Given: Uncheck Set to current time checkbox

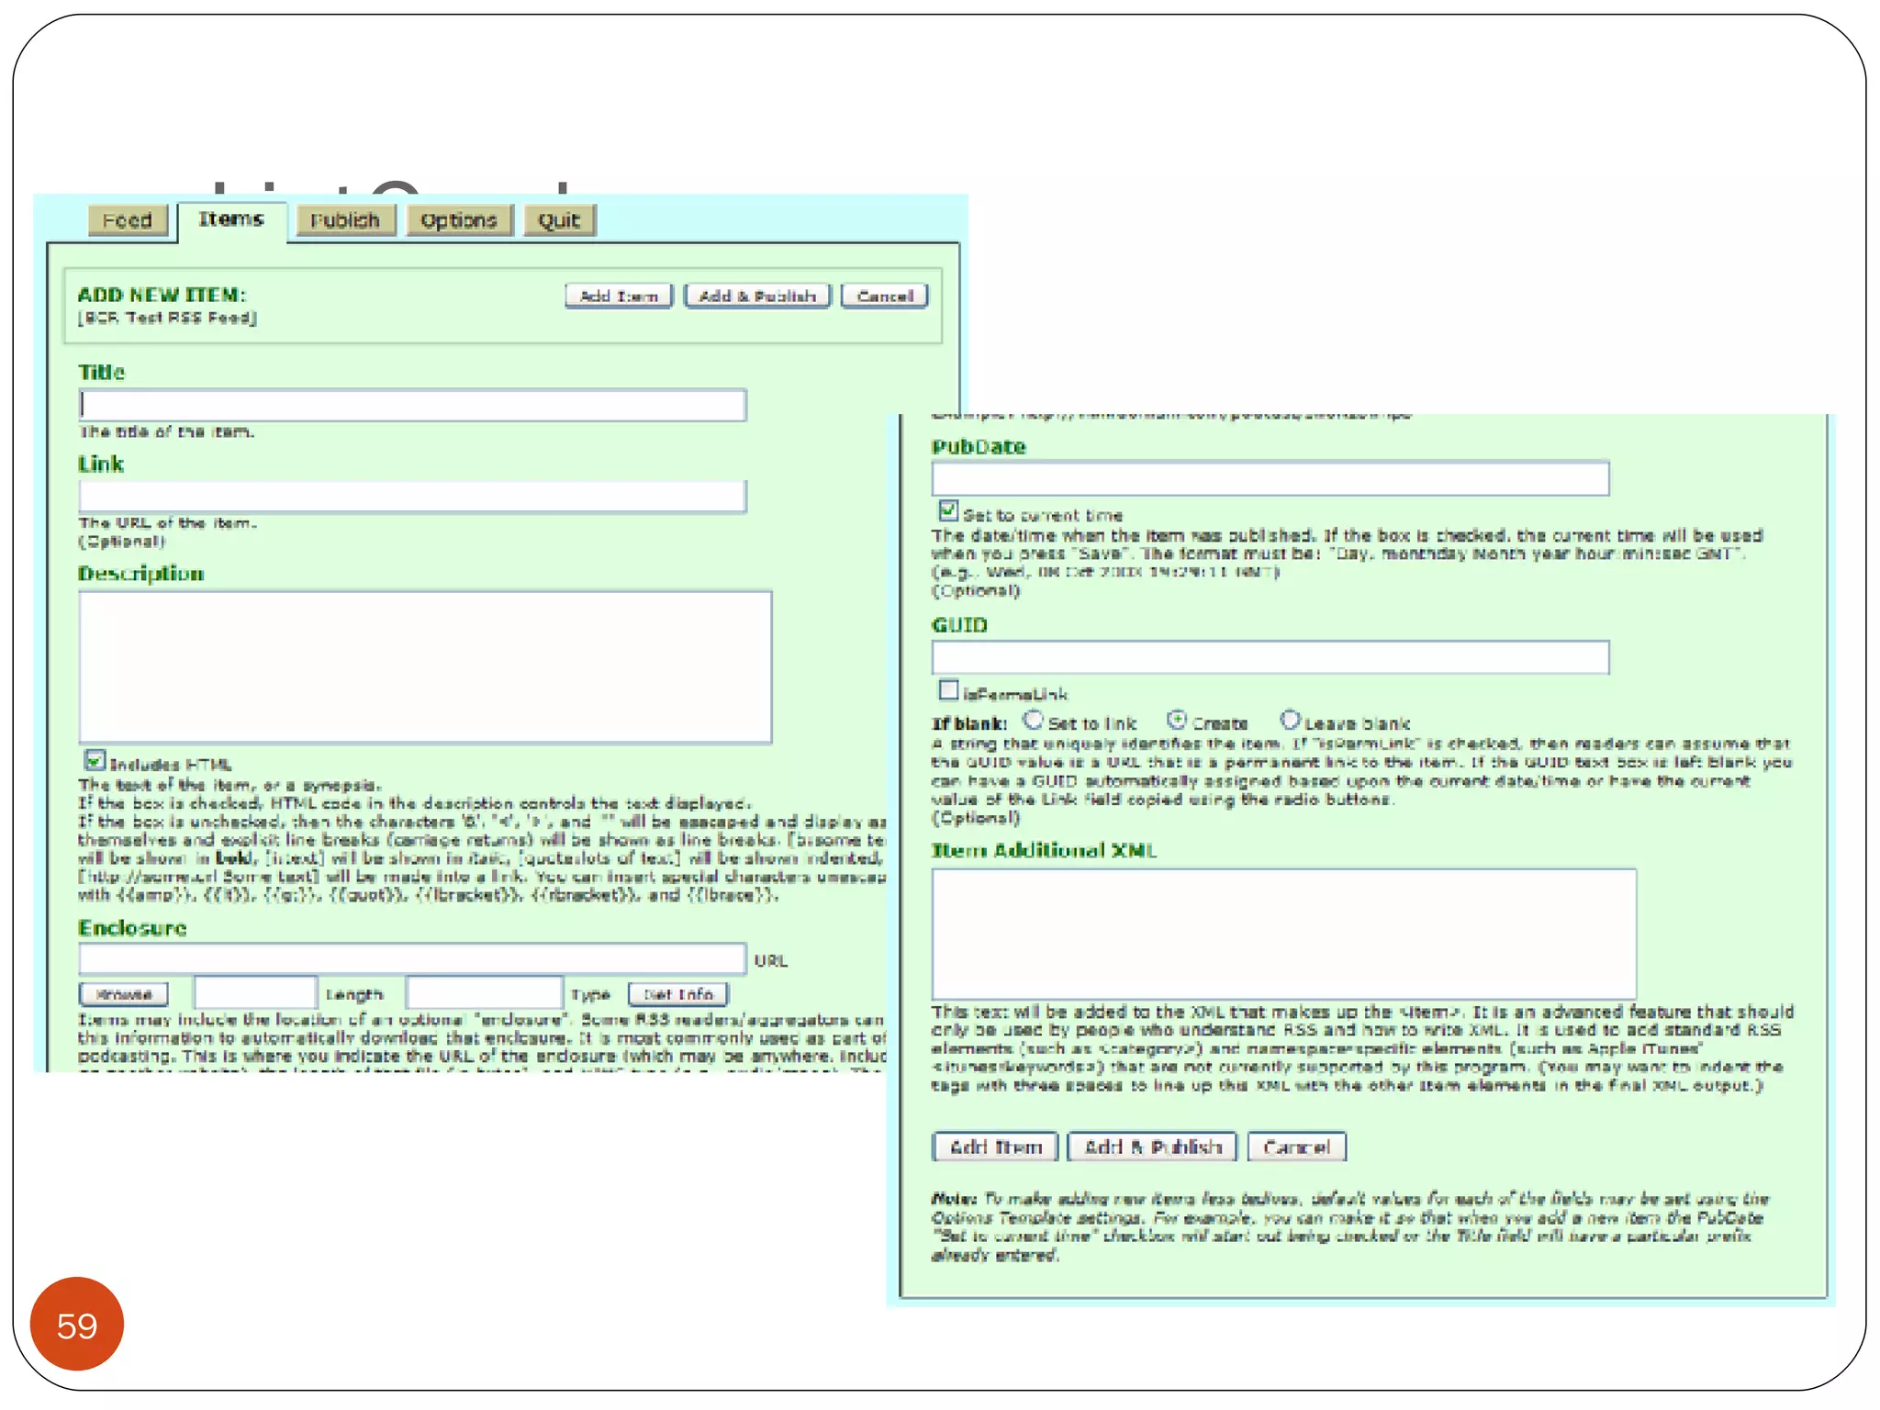Looking at the screenshot, I should tap(948, 510).
